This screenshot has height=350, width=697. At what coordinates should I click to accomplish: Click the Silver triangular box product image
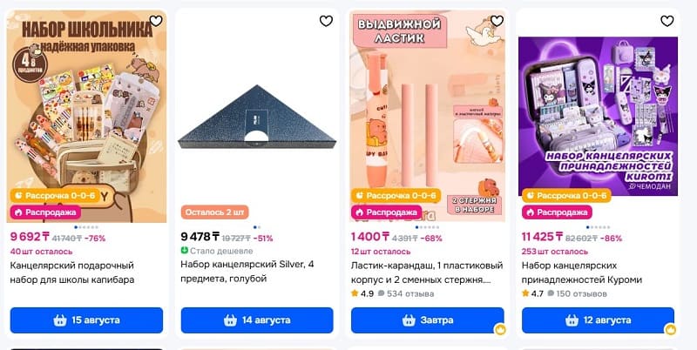(257, 117)
